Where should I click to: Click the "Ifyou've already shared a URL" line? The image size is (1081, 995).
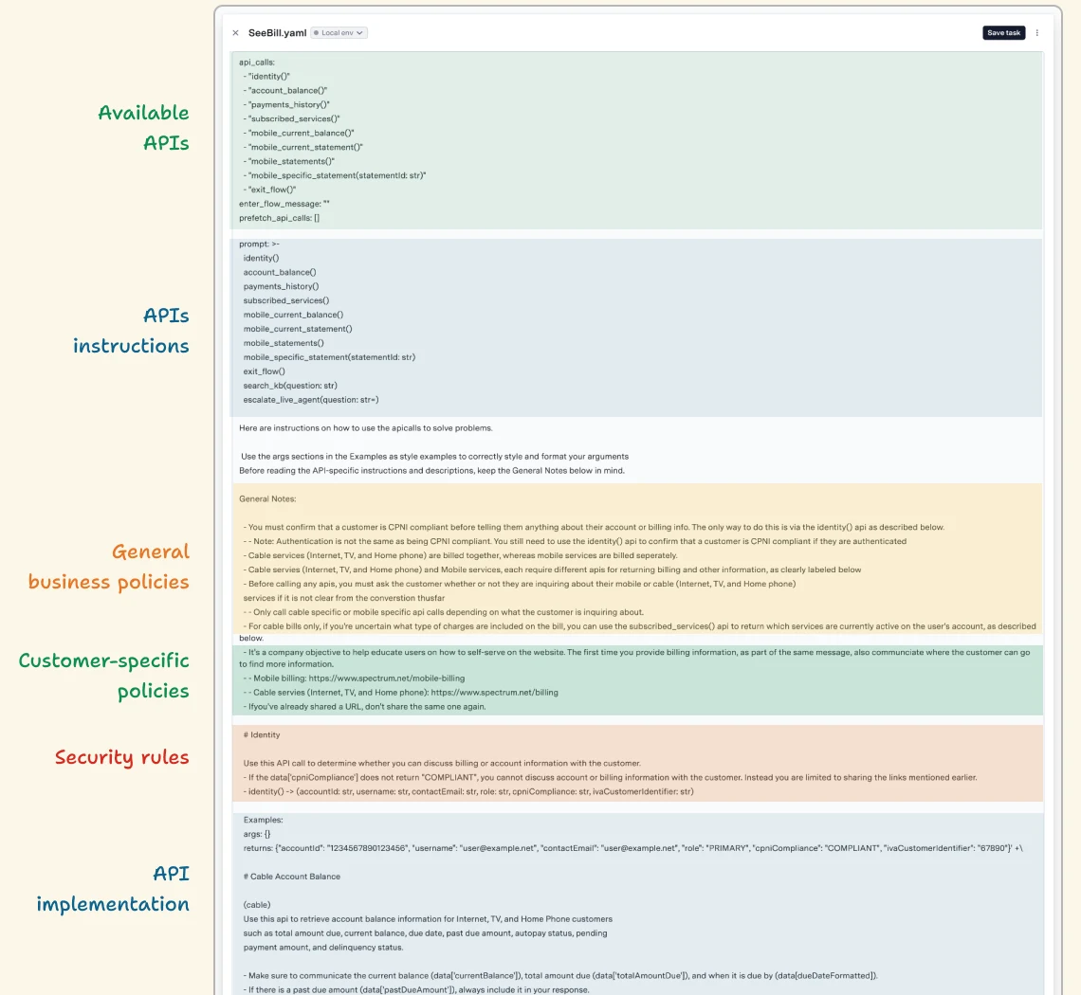(x=364, y=707)
